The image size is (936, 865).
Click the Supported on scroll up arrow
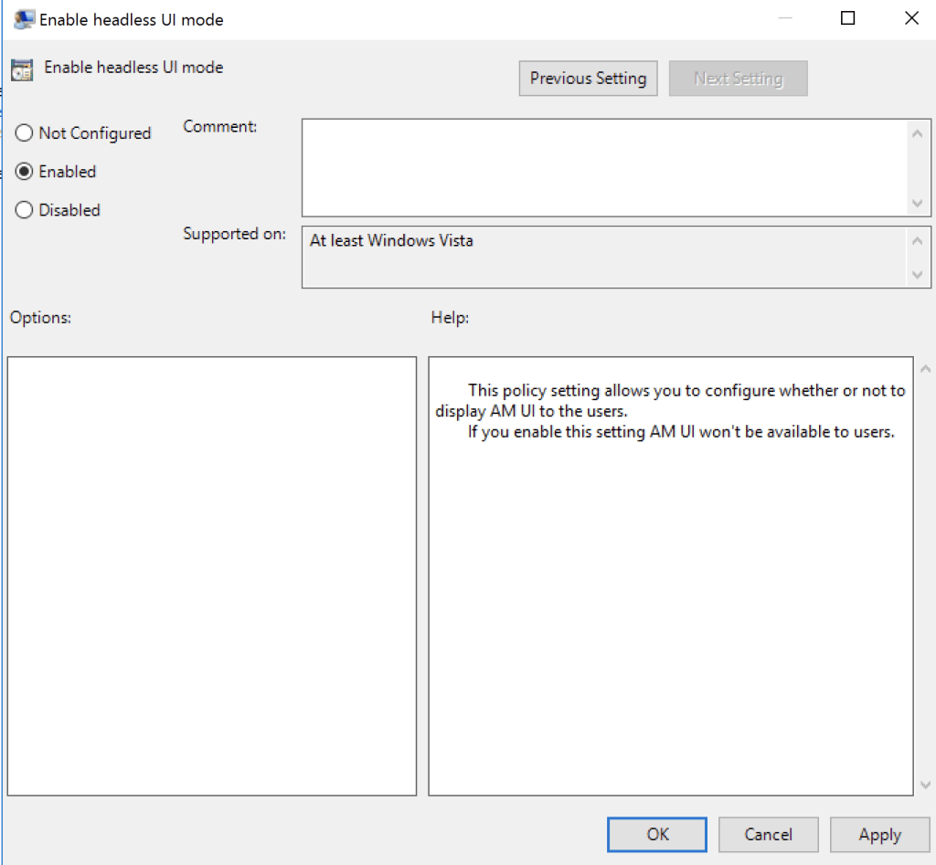coord(918,240)
